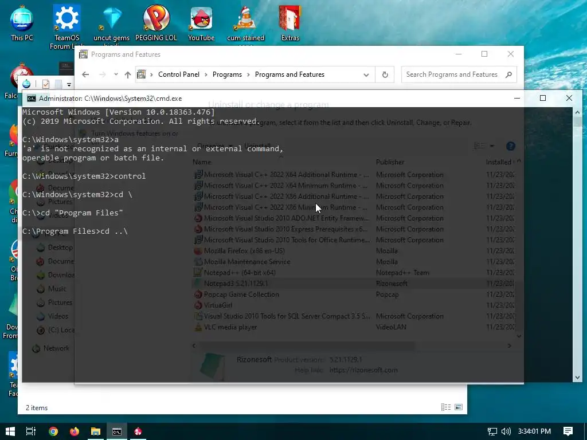Select the uncut gems diamond desktop icon
The height and width of the screenshot is (440, 587).
(112, 23)
